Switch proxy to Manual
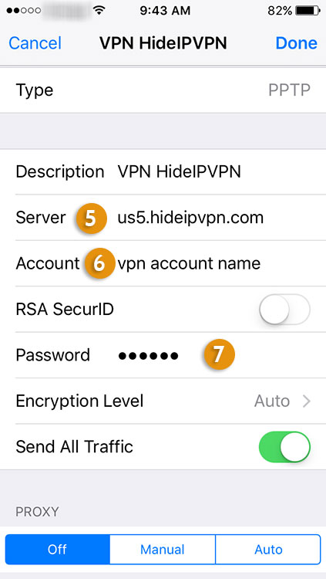 [163, 550]
